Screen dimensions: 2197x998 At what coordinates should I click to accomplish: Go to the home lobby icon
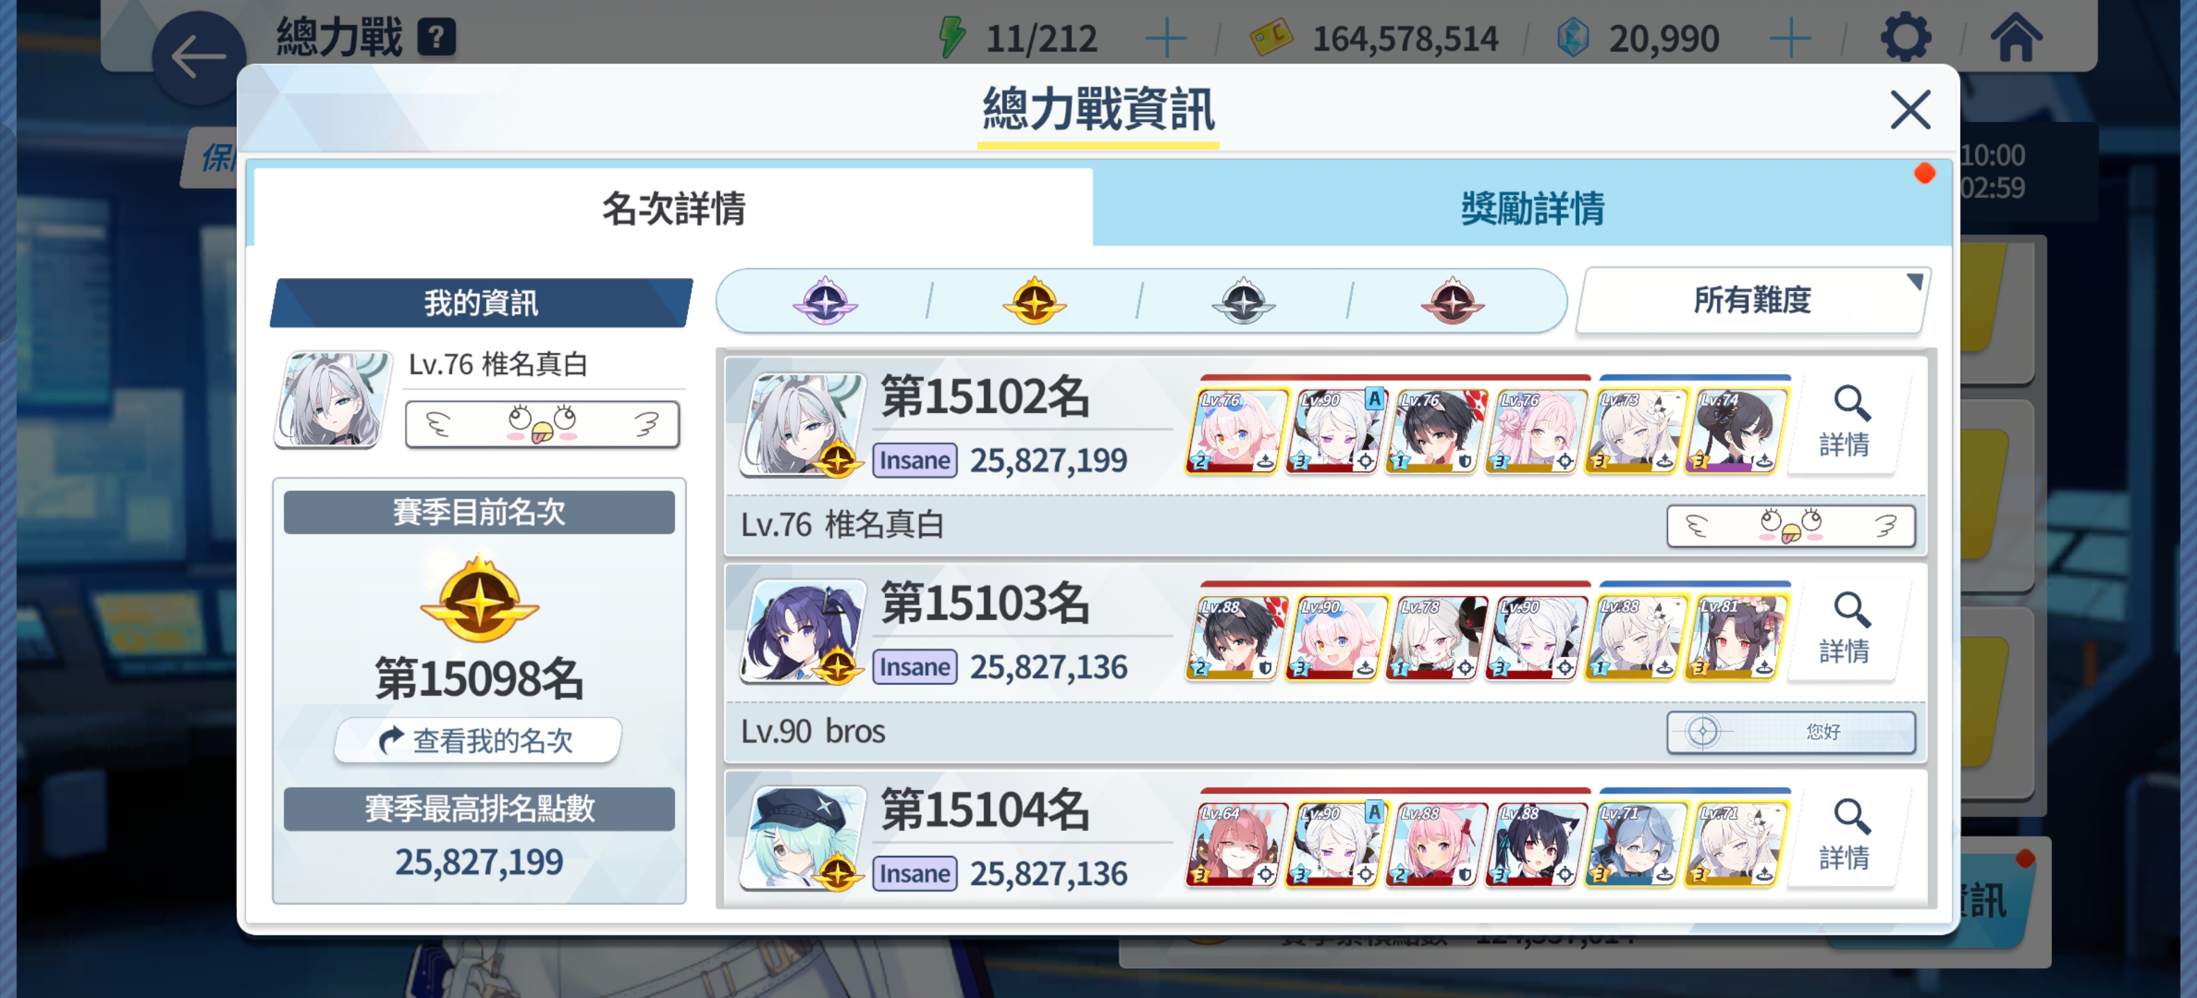[x=2016, y=37]
